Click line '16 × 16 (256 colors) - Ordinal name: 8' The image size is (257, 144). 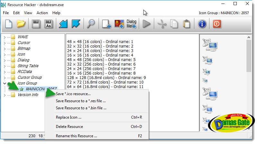coord(101,73)
